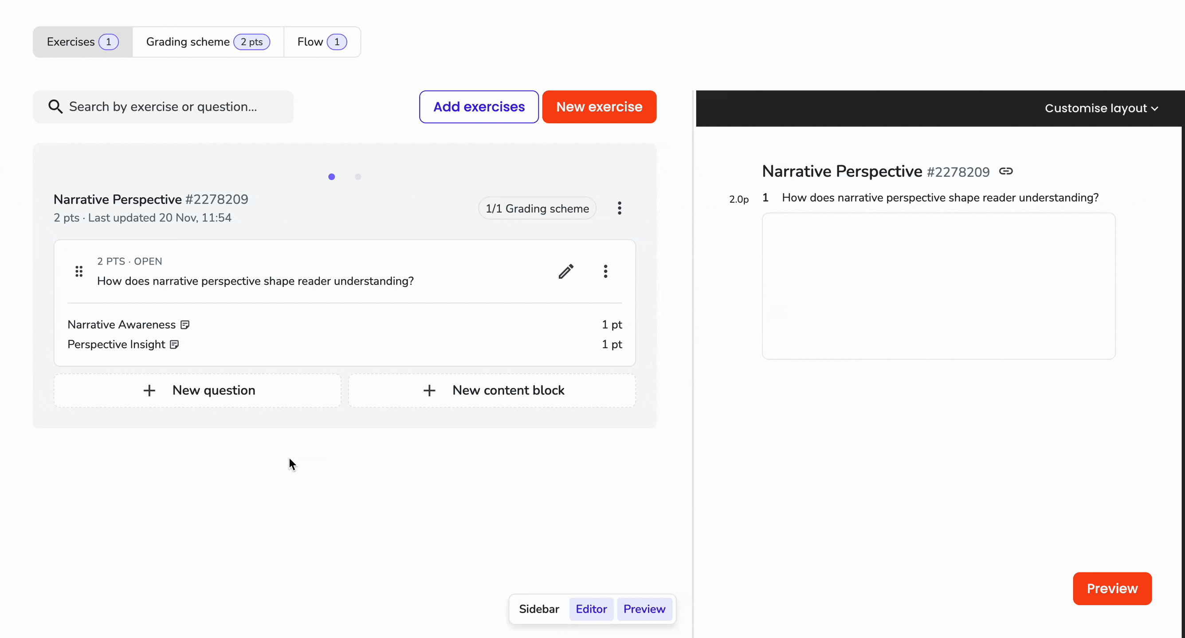Click Narrative Awareness criterion row
Viewport: 1185px width, 638px height.
345,325
